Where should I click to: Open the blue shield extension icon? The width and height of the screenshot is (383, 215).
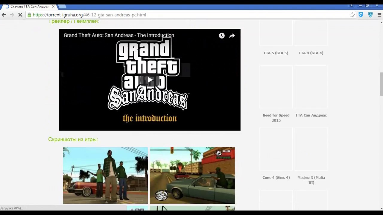361,15
